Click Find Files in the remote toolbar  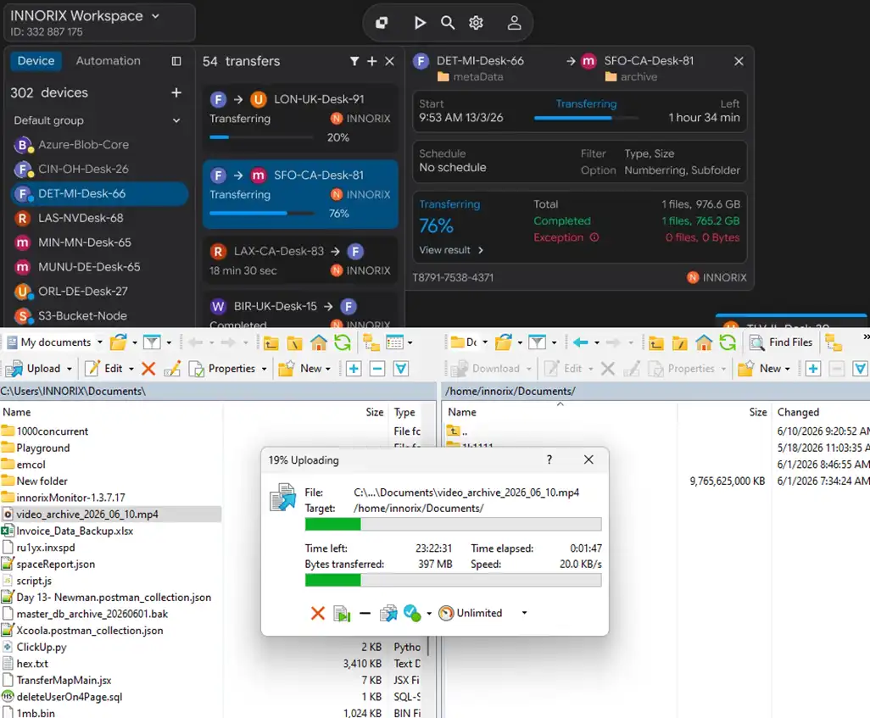(x=781, y=342)
